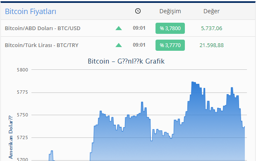Click the green up arrow for BTC/TRY
This screenshot has height=161, width=256.
click(119, 45)
